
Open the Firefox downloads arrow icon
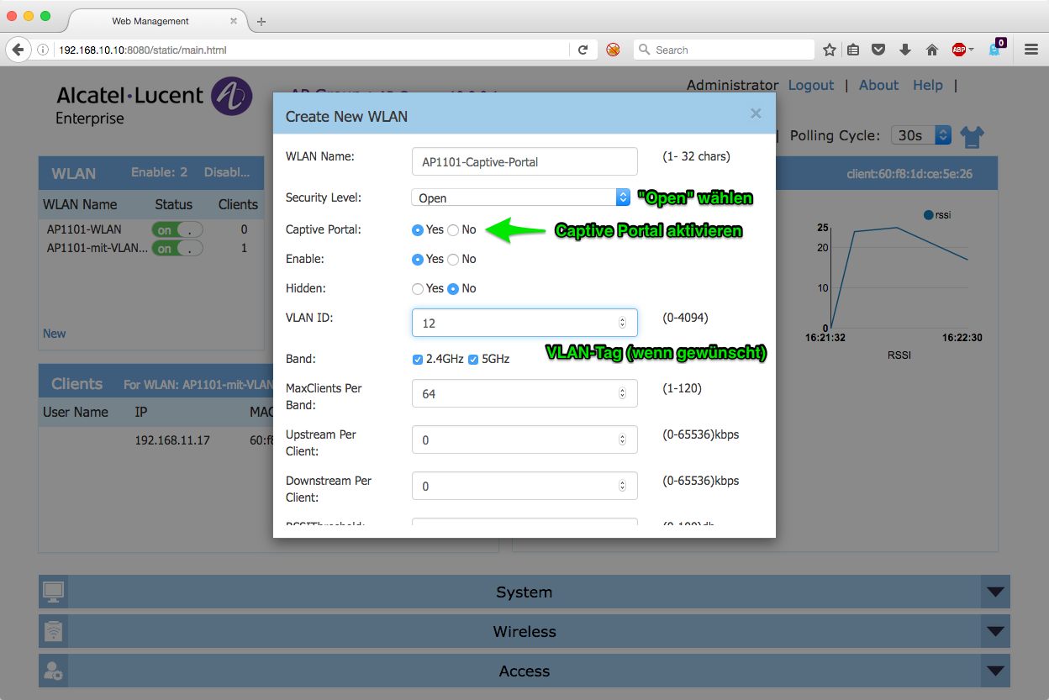point(905,50)
